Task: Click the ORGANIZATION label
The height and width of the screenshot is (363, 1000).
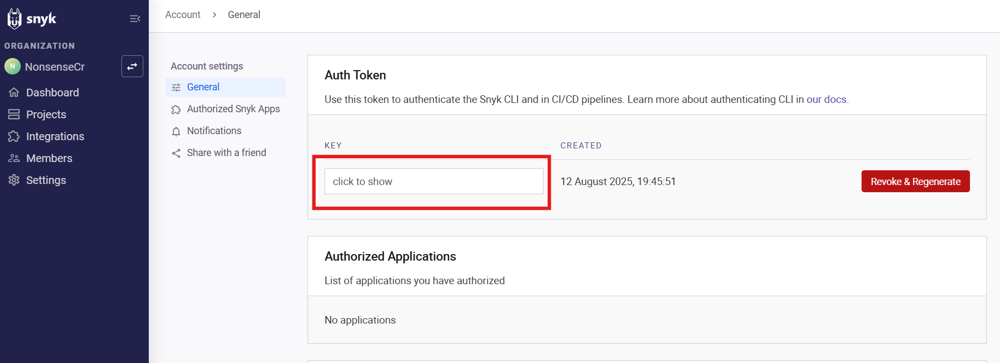Action: point(39,46)
